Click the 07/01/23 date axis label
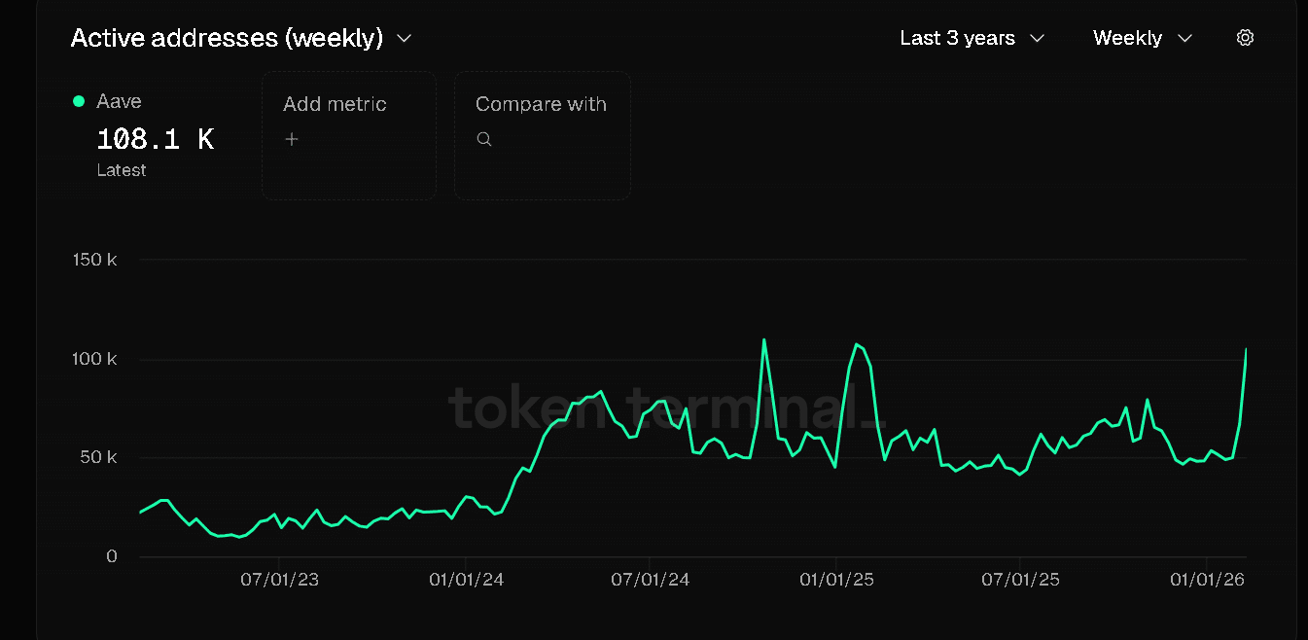 (x=279, y=580)
